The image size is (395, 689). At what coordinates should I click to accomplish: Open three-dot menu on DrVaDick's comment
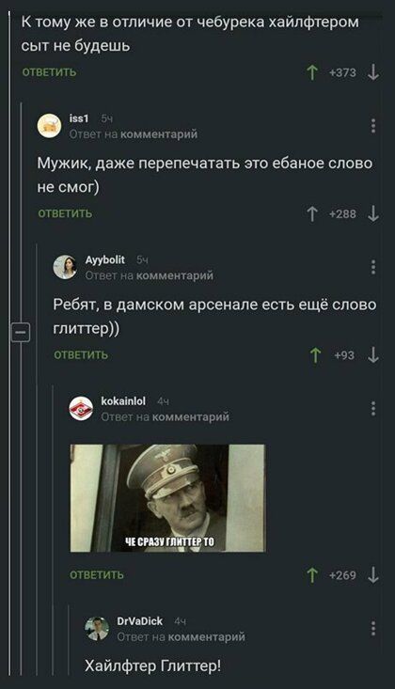(x=373, y=628)
